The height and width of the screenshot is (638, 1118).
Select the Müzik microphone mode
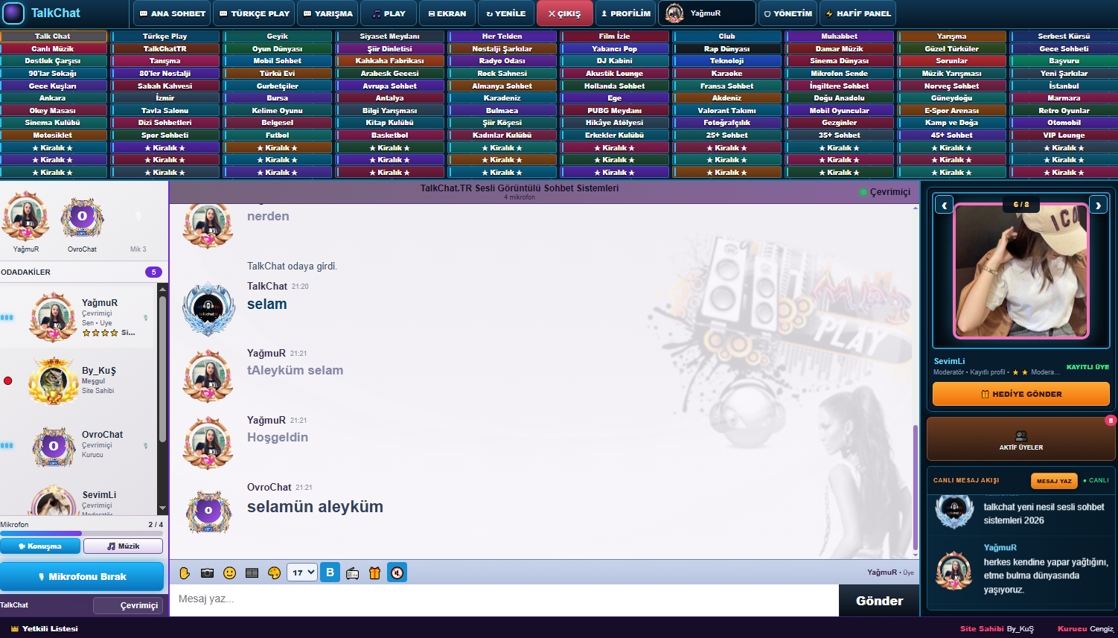(x=123, y=546)
